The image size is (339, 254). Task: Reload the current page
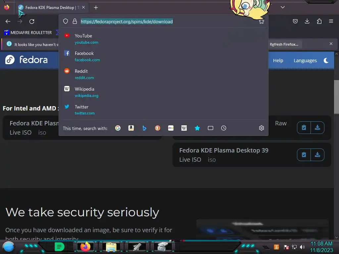coord(32,21)
